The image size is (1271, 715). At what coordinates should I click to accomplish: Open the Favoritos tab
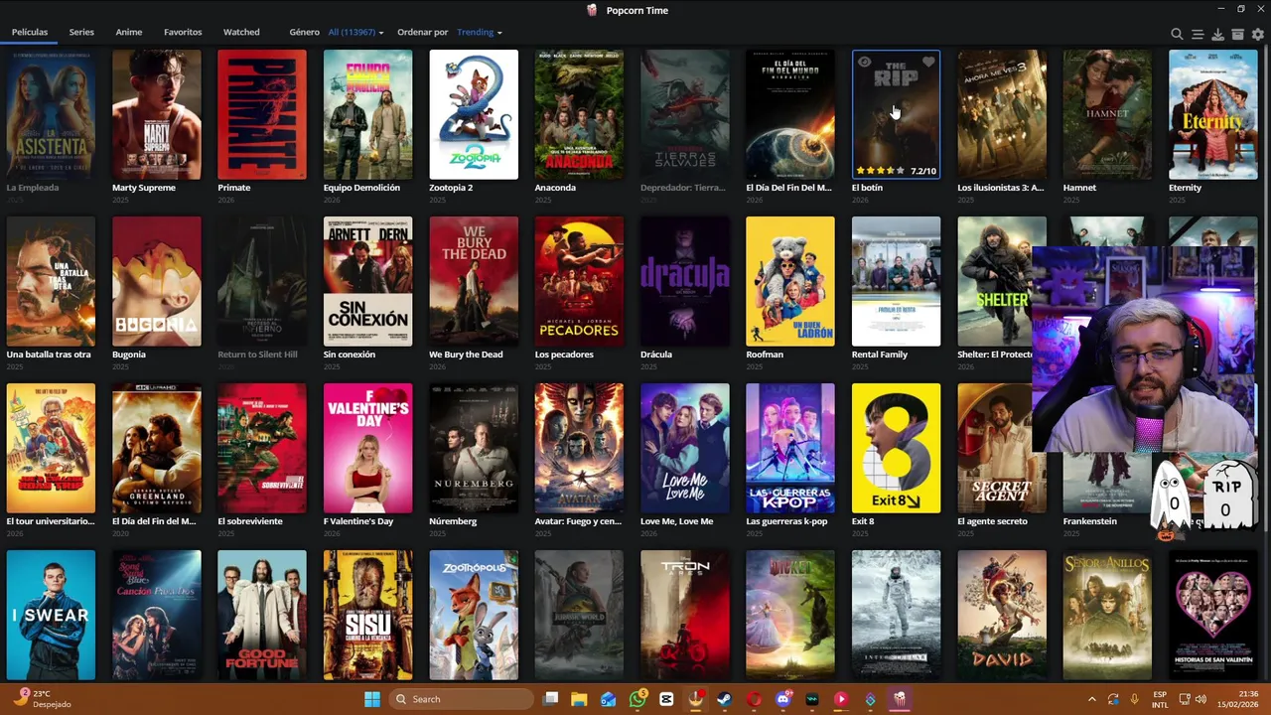pos(183,32)
